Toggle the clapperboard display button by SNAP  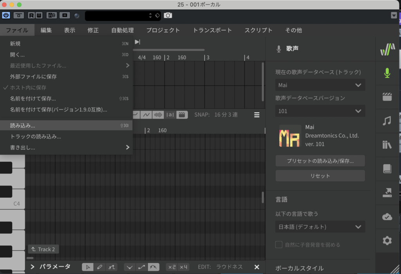point(181,115)
